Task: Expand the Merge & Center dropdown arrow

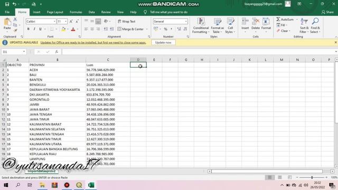Action: click(147, 29)
